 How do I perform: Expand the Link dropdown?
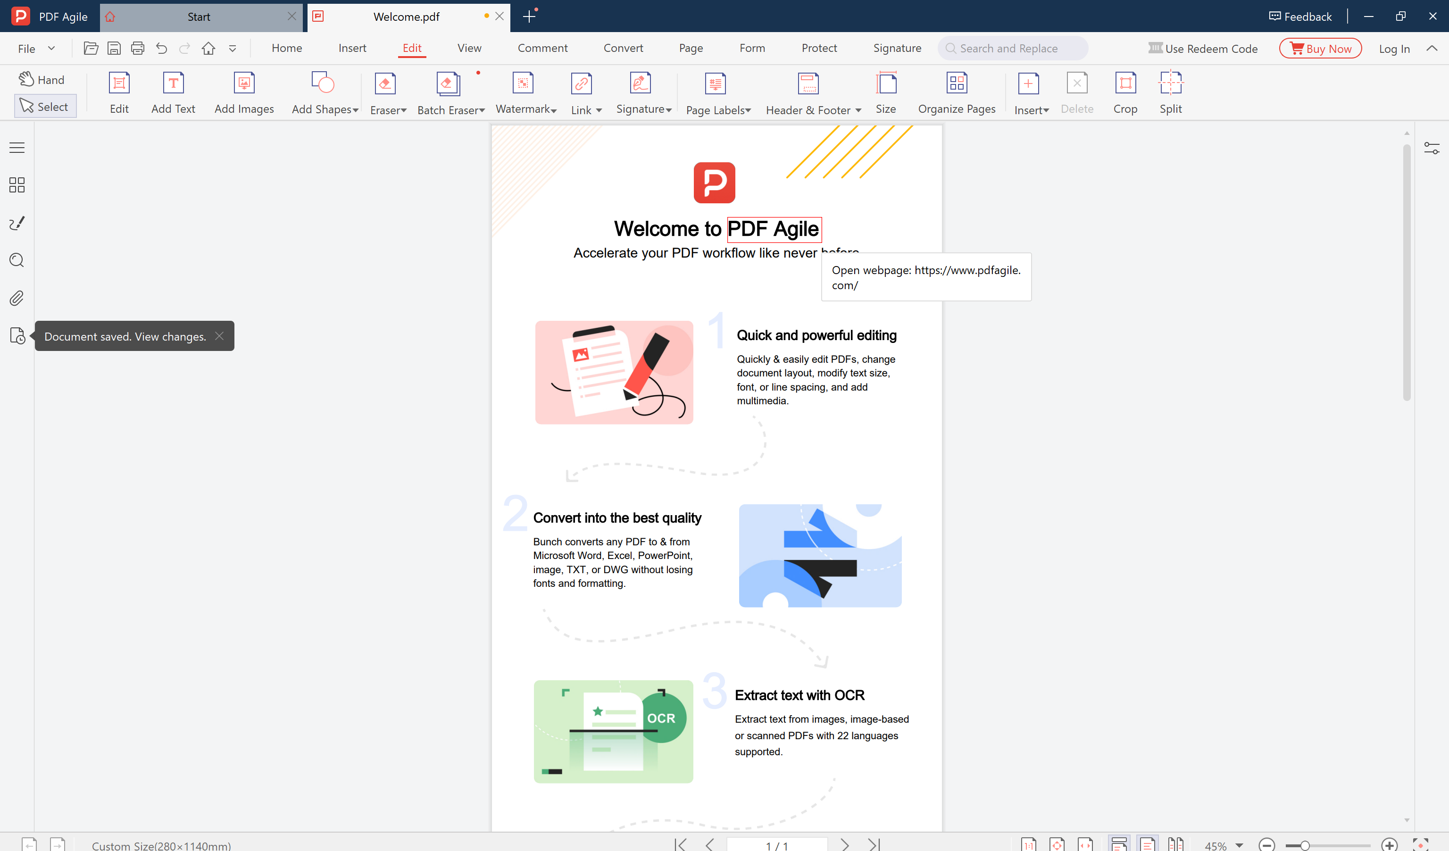coord(599,110)
